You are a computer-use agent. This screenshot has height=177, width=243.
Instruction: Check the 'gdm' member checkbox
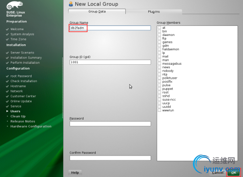159,46
